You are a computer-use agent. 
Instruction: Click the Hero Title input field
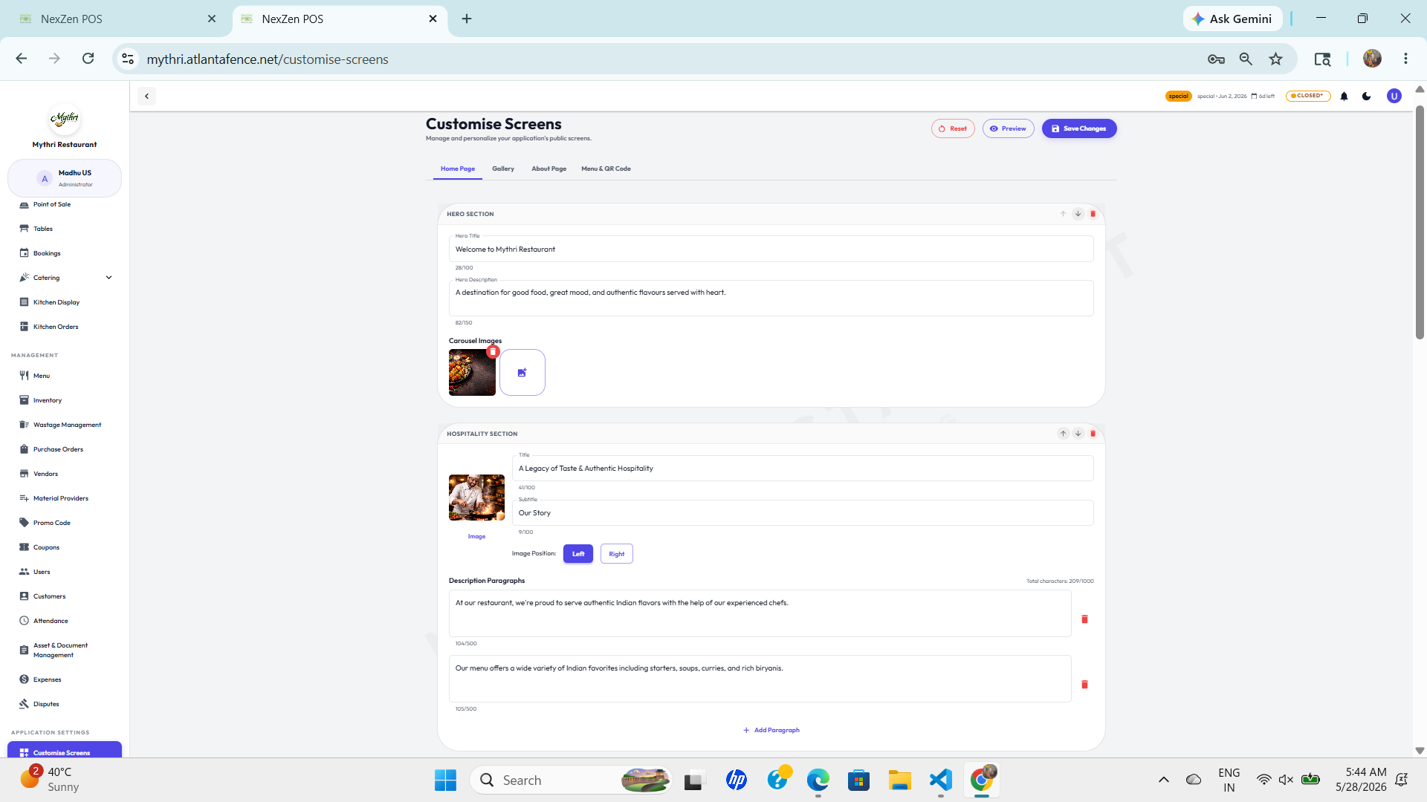tap(771, 250)
